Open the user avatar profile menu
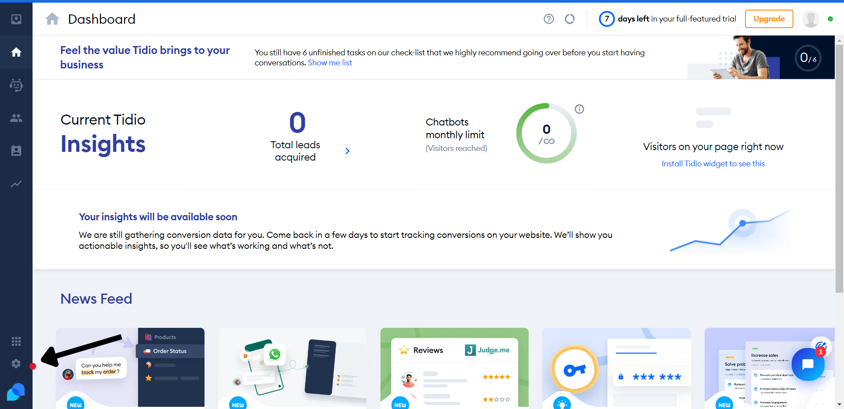Image resolution: width=844 pixels, height=409 pixels. tap(811, 19)
